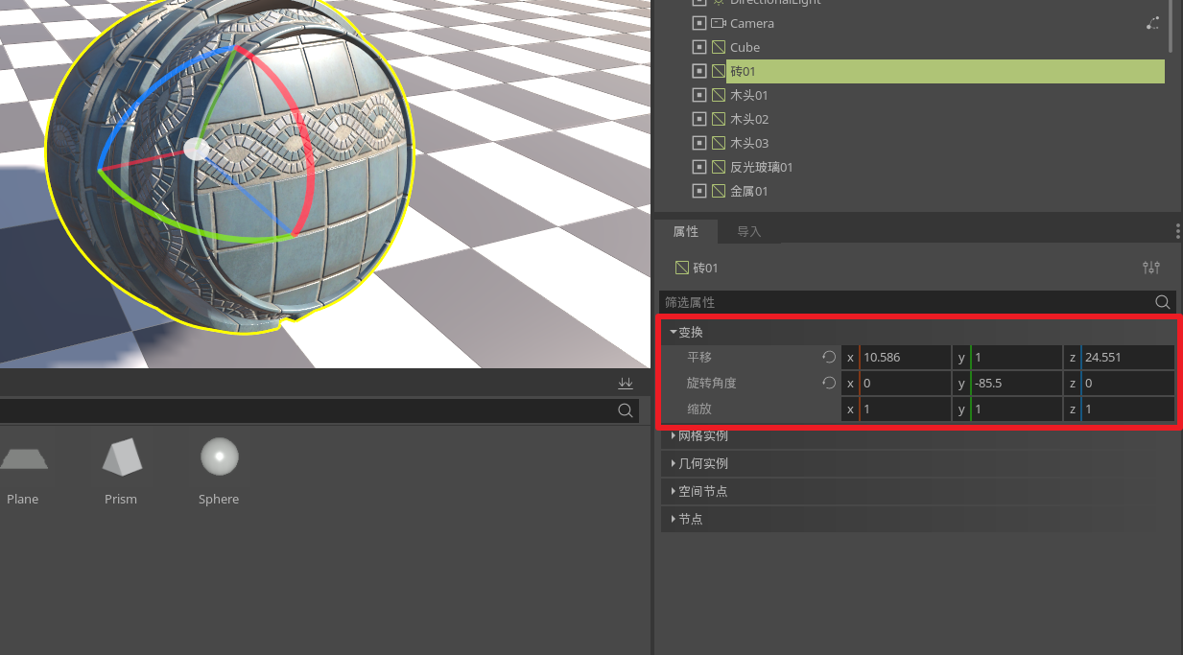Image resolution: width=1183 pixels, height=655 pixels.
Task: Click the path icon on Camera row
Action: click(x=1152, y=23)
